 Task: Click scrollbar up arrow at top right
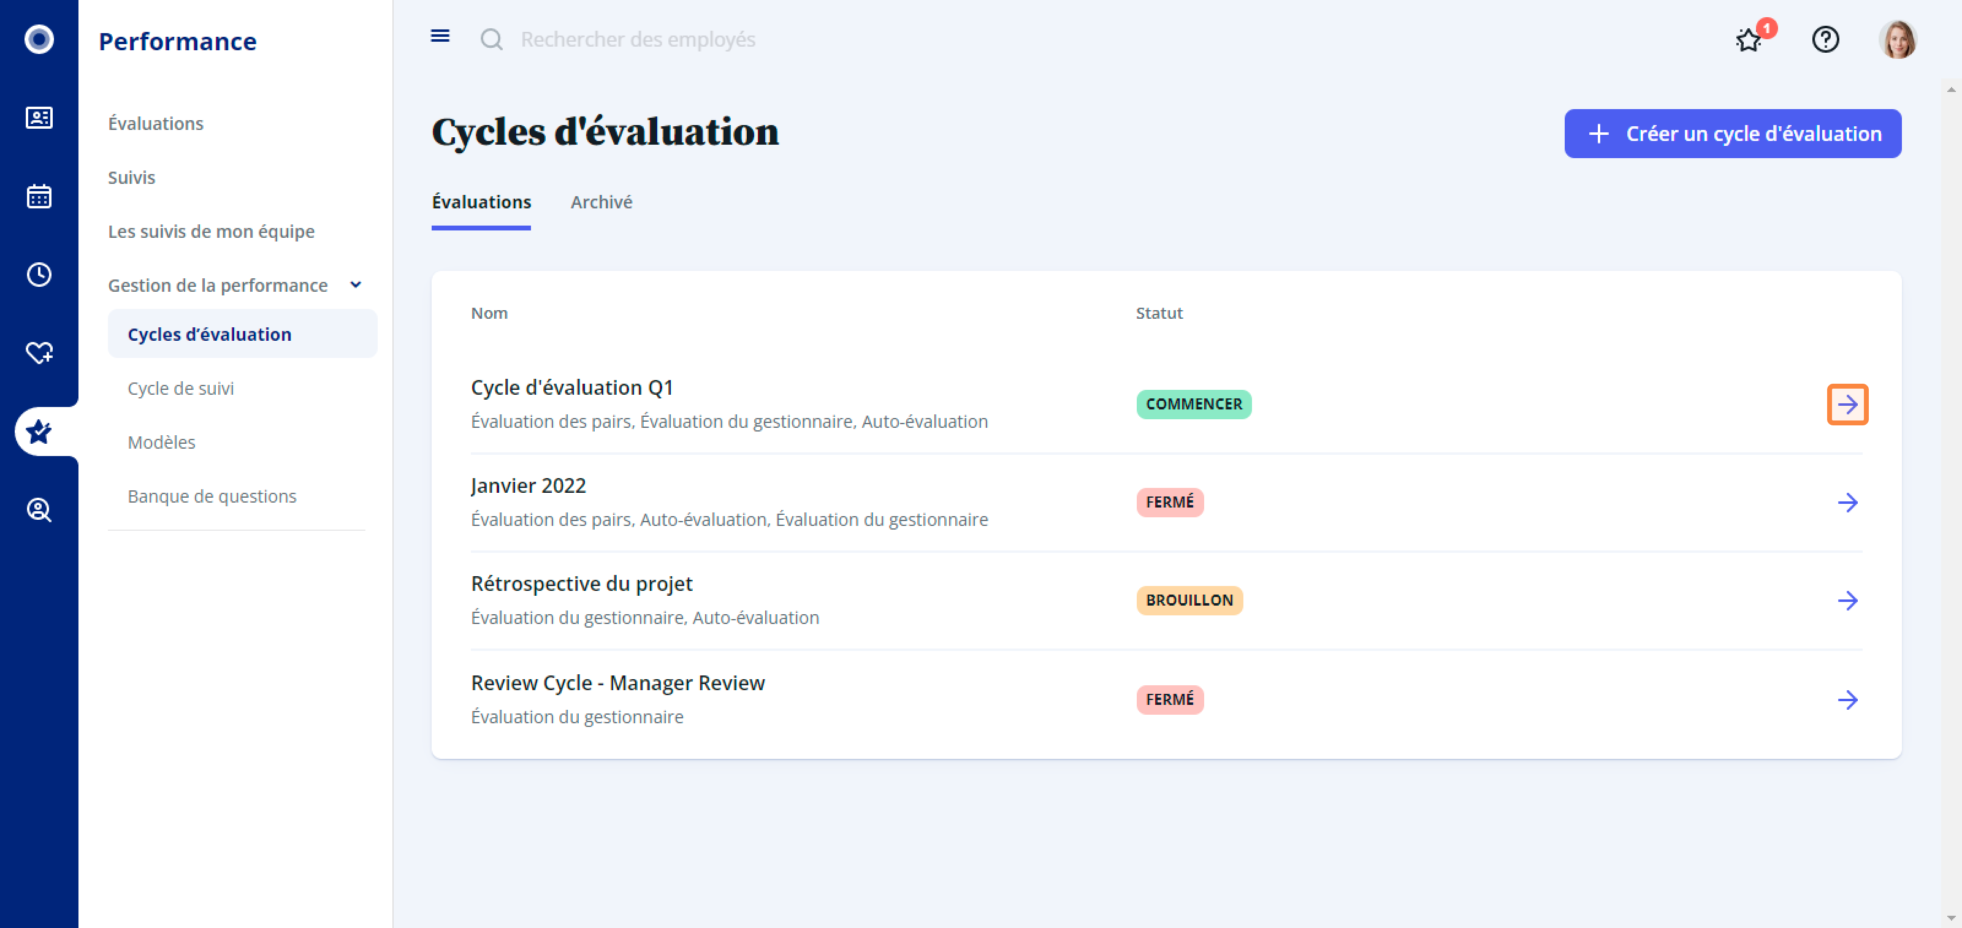1950,90
